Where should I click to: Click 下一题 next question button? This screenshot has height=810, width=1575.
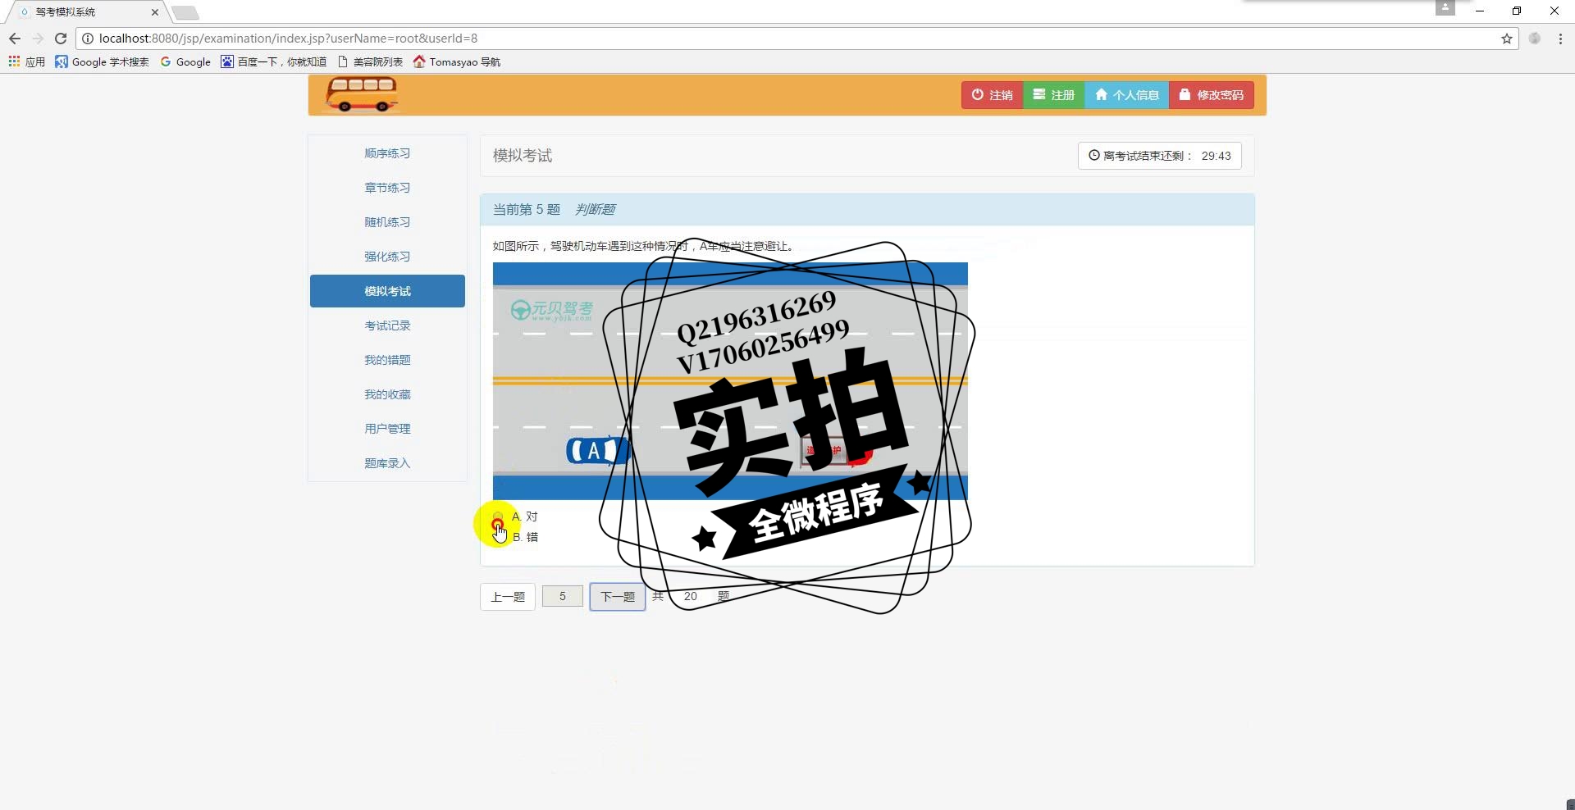pos(618,597)
